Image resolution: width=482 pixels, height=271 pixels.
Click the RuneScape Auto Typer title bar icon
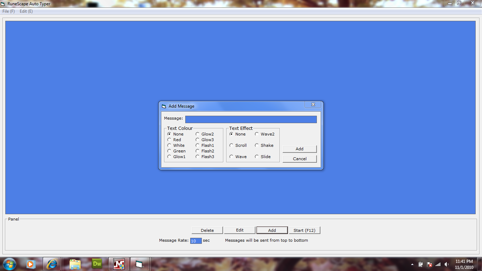pyautogui.click(x=3, y=4)
